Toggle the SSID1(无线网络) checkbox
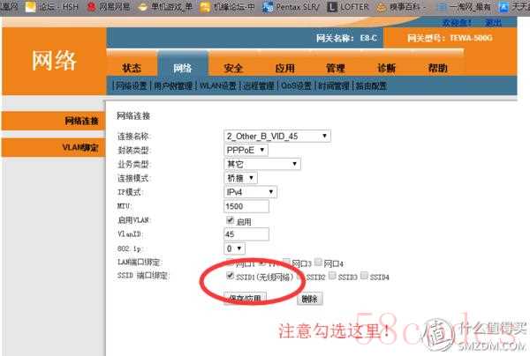Image resolution: width=530 pixels, height=356 pixels. coord(230,276)
